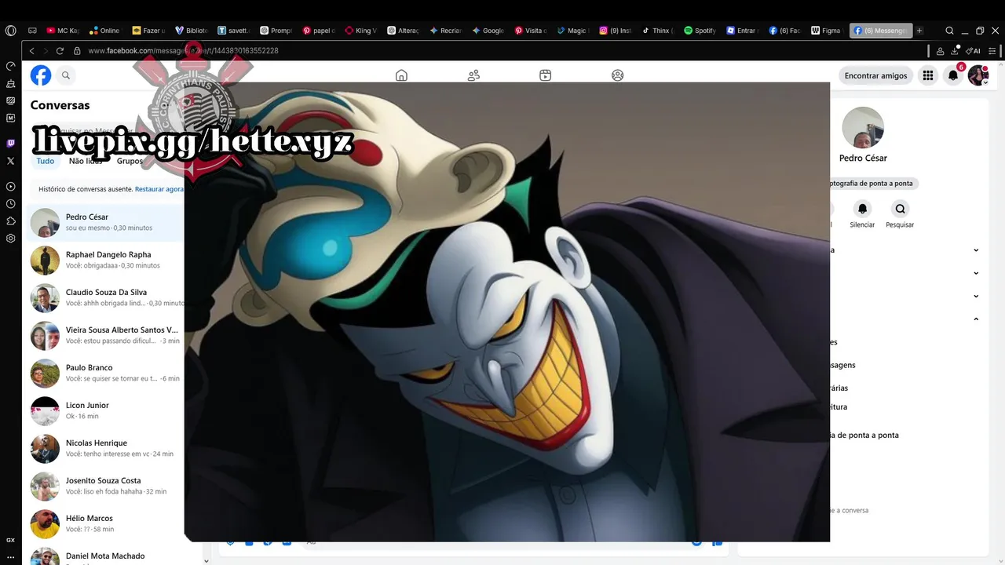
Task: Open the Opera menu logo button
Action: [x=10, y=31]
